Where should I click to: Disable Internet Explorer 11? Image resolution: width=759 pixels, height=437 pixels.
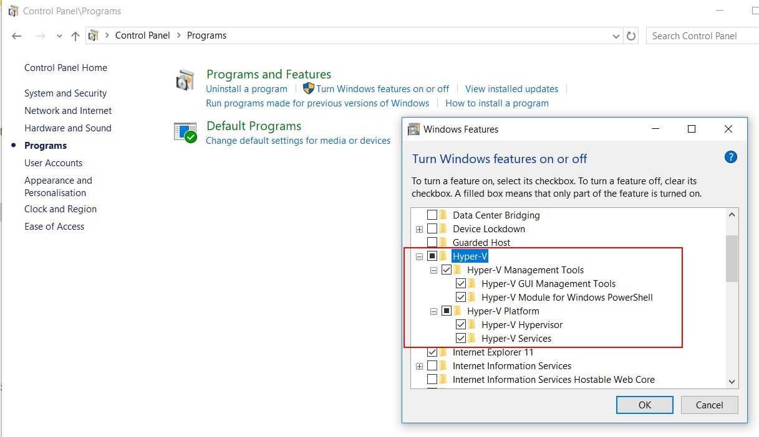[432, 352]
